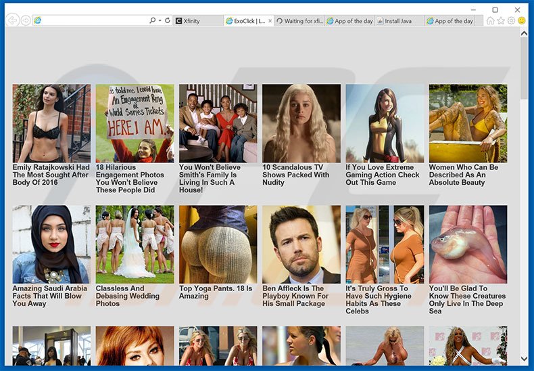Viewport: 534px width, 371px height.
Task: Open the Home page icon
Action: pos(491,21)
